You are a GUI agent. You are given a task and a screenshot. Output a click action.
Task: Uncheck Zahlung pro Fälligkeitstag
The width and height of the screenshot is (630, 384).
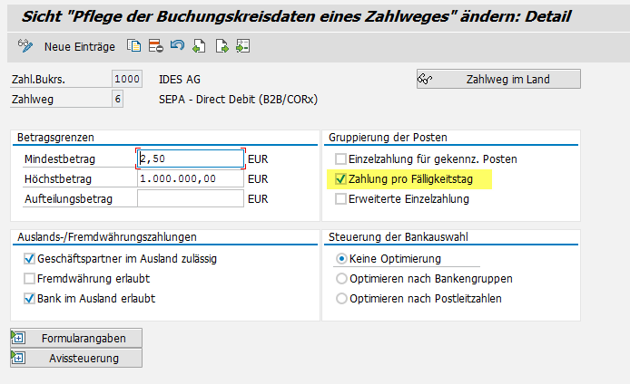click(x=341, y=179)
